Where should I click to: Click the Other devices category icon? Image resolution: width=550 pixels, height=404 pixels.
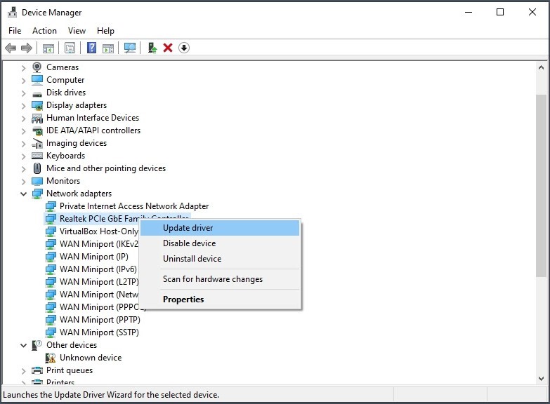37,345
